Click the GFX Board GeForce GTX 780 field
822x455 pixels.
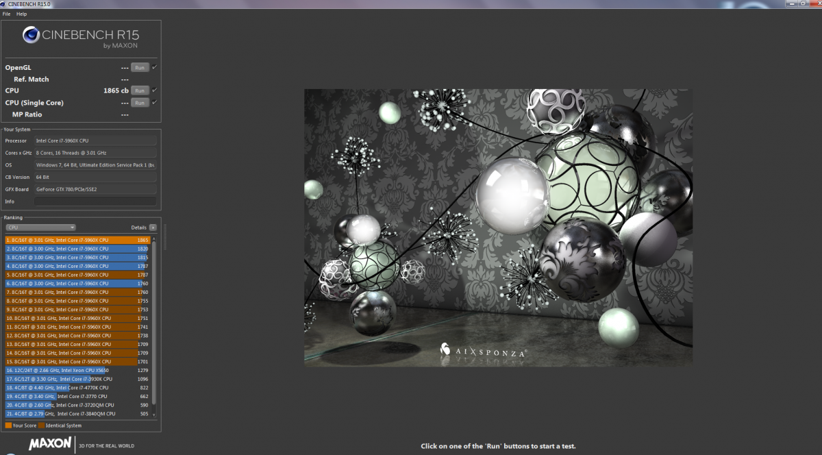point(95,189)
